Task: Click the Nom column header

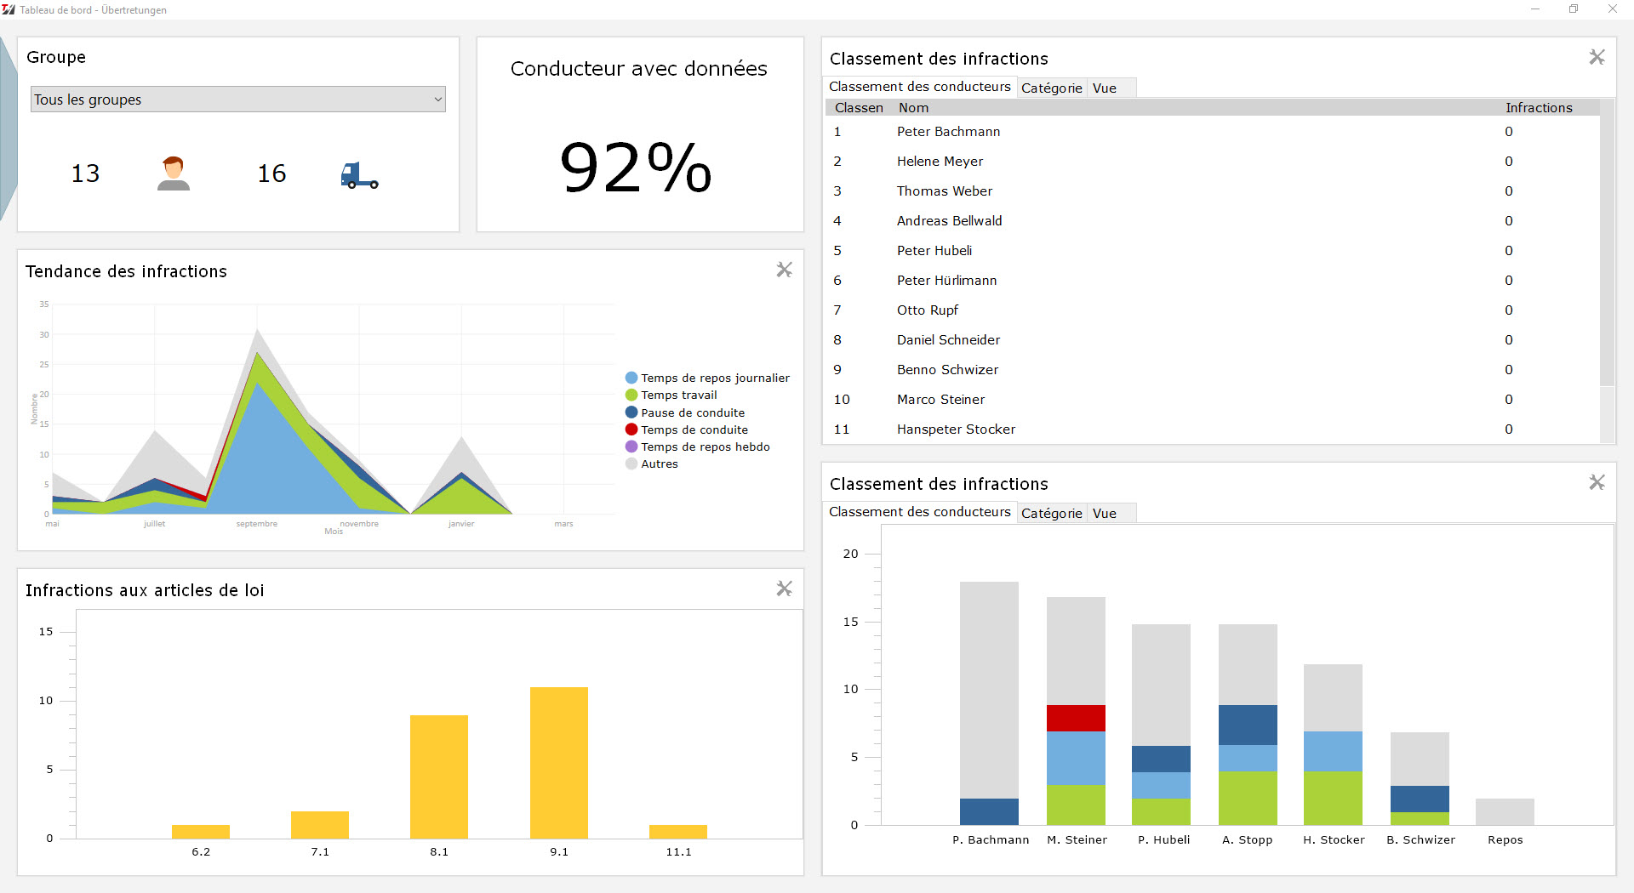Action: click(913, 107)
